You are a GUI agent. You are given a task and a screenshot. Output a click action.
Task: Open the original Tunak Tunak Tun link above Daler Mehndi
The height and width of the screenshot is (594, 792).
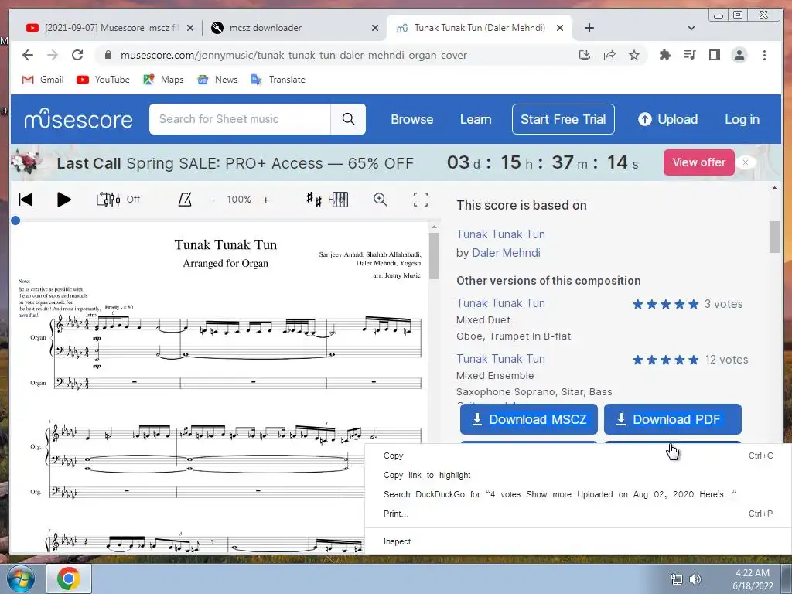(500, 234)
